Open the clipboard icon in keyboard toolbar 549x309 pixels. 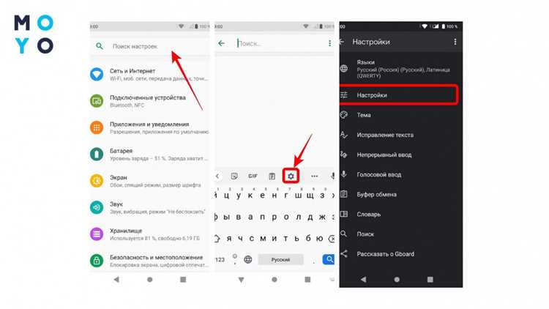point(272,176)
